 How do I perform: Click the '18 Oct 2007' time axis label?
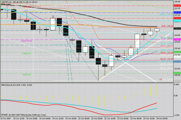point(6,118)
